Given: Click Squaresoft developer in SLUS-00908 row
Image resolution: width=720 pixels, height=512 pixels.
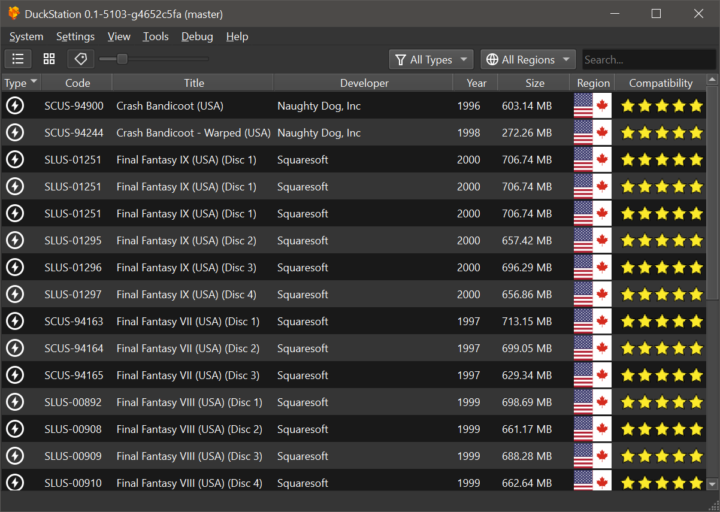Looking at the screenshot, I should (x=303, y=429).
